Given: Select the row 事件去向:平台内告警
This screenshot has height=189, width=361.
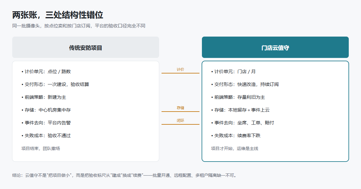Looking at the screenshot, I should click(x=46, y=123).
